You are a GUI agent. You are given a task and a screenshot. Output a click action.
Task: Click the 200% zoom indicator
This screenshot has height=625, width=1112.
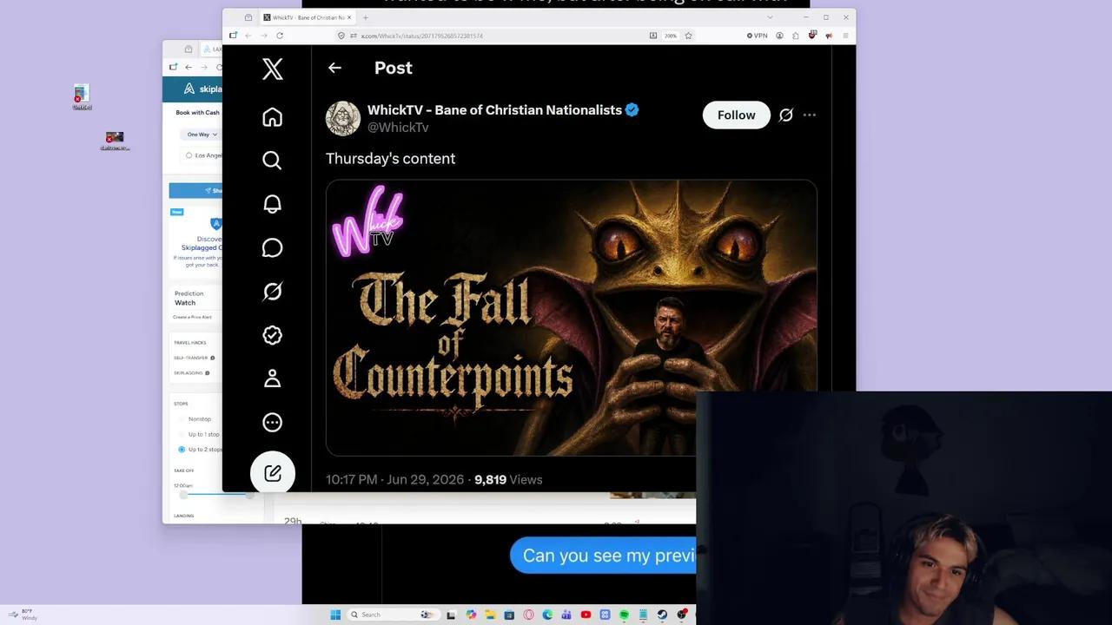(x=671, y=36)
